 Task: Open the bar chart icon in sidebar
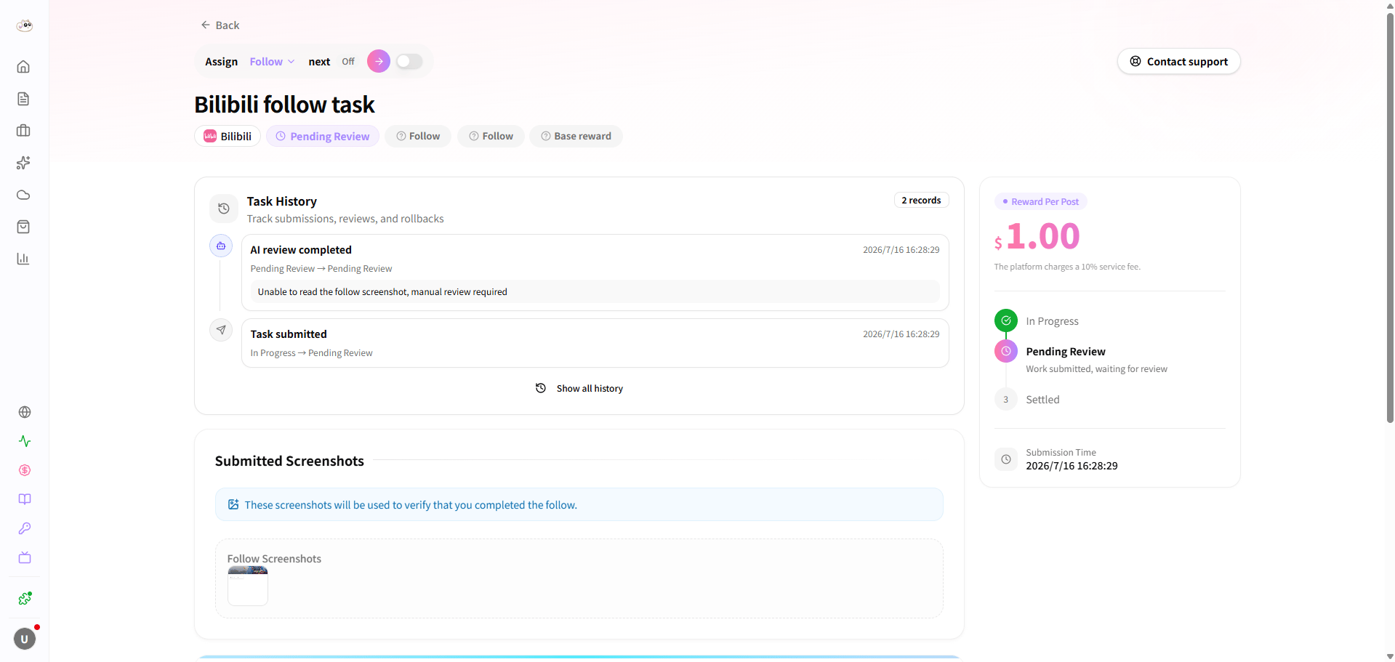[x=23, y=259]
